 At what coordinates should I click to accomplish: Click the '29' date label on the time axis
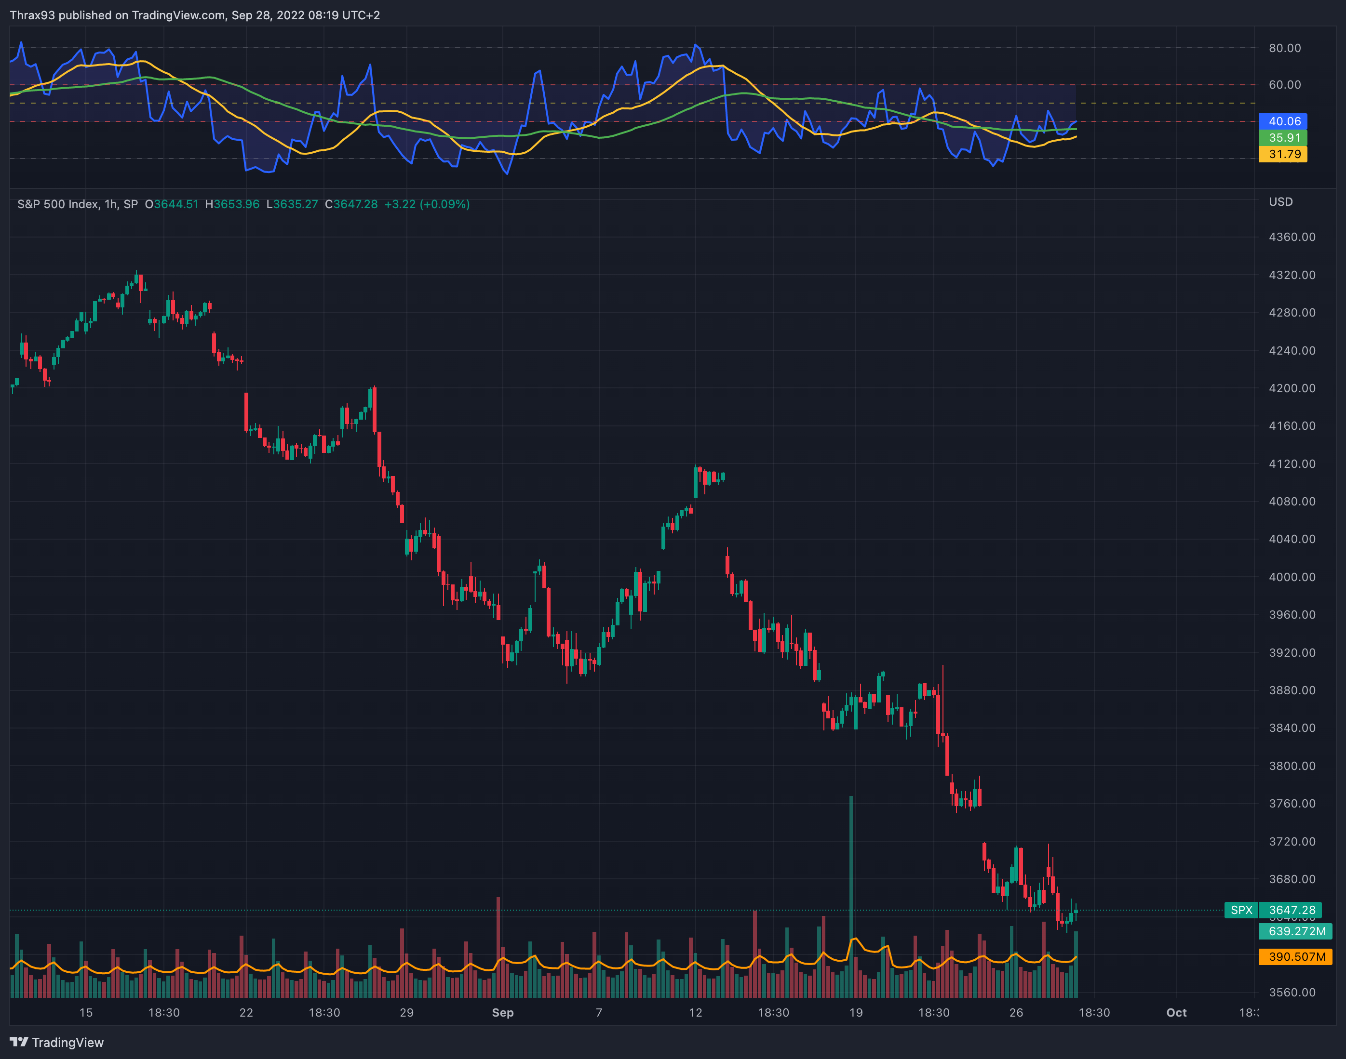click(x=406, y=1012)
